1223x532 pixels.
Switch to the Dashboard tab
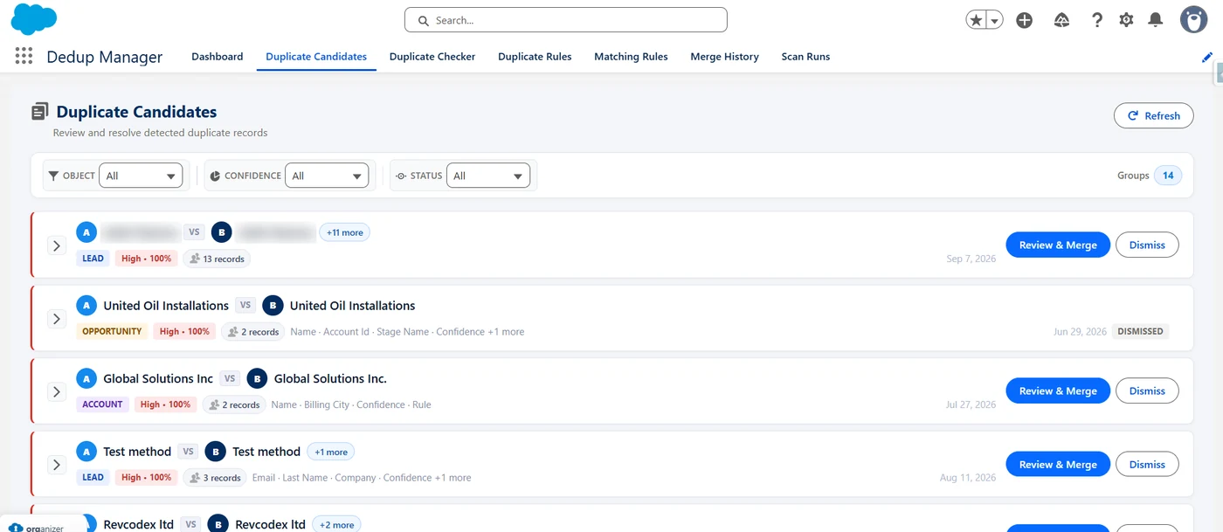click(218, 57)
